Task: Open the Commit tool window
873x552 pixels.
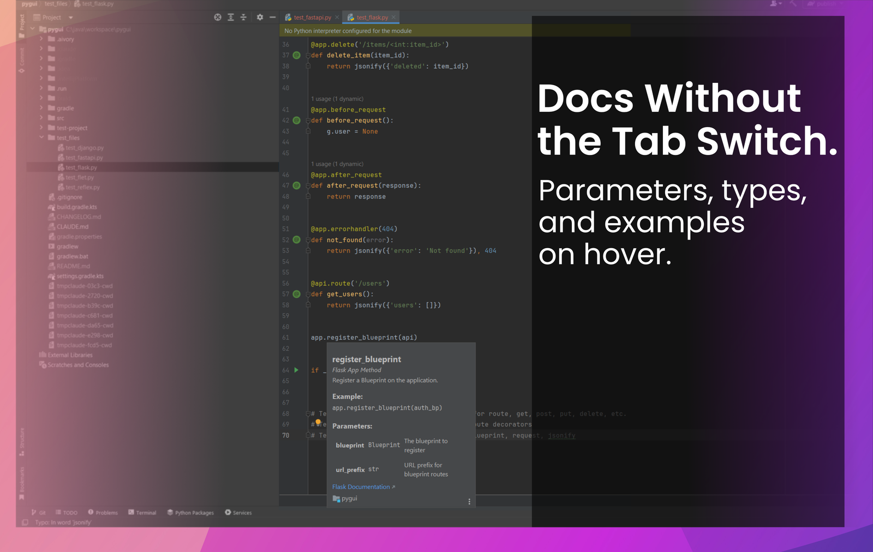Action: click(22, 60)
